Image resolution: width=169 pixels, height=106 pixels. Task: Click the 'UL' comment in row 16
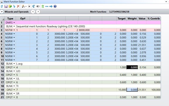click(18, 79)
